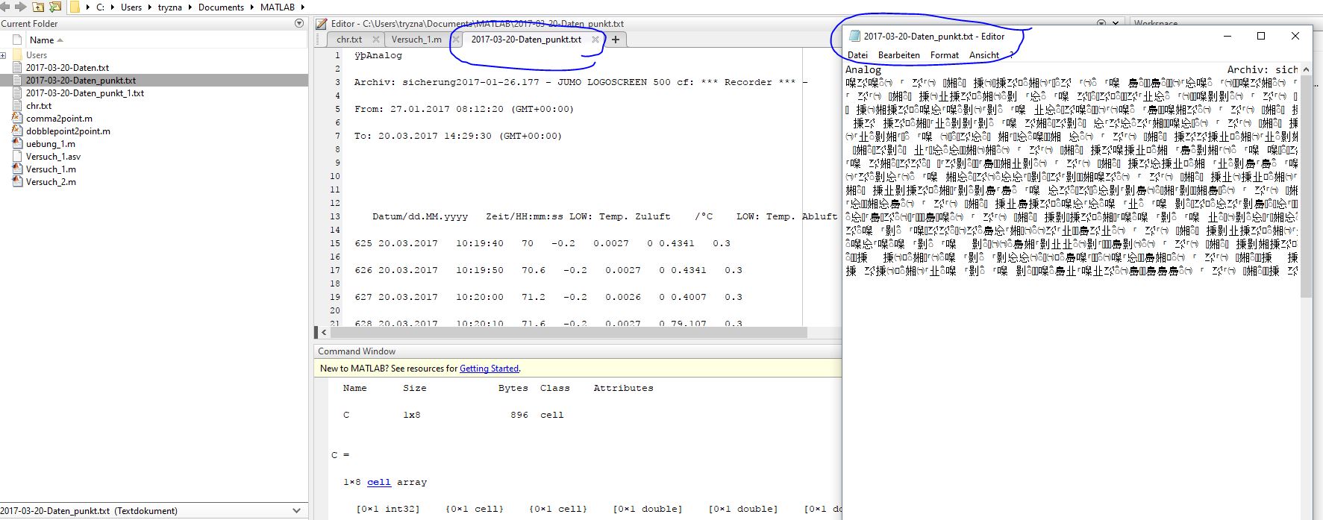The width and height of the screenshot is (1323, 520).
Task: Add a new editor tab with plus
Action: [x=616, y=40]
